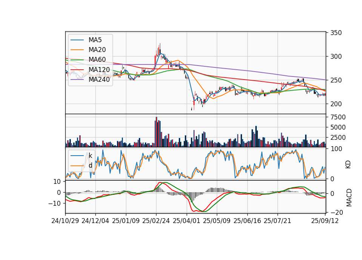Click the 2500 volume axis label
The width and height of the screenshot is (362, 260).
[x=338, y=138]
